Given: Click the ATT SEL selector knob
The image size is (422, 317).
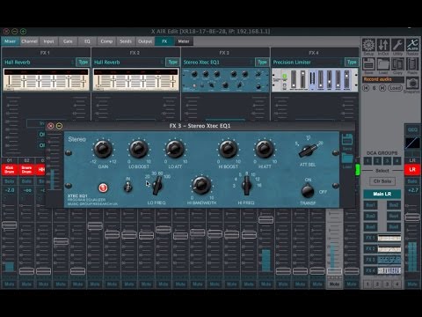Looking at the screenshot, I should [308, 151].
